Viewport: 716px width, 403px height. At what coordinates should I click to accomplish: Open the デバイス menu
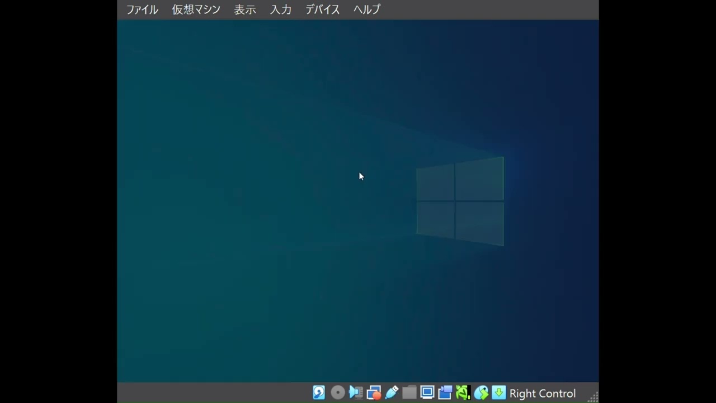(x=323, y=10)
